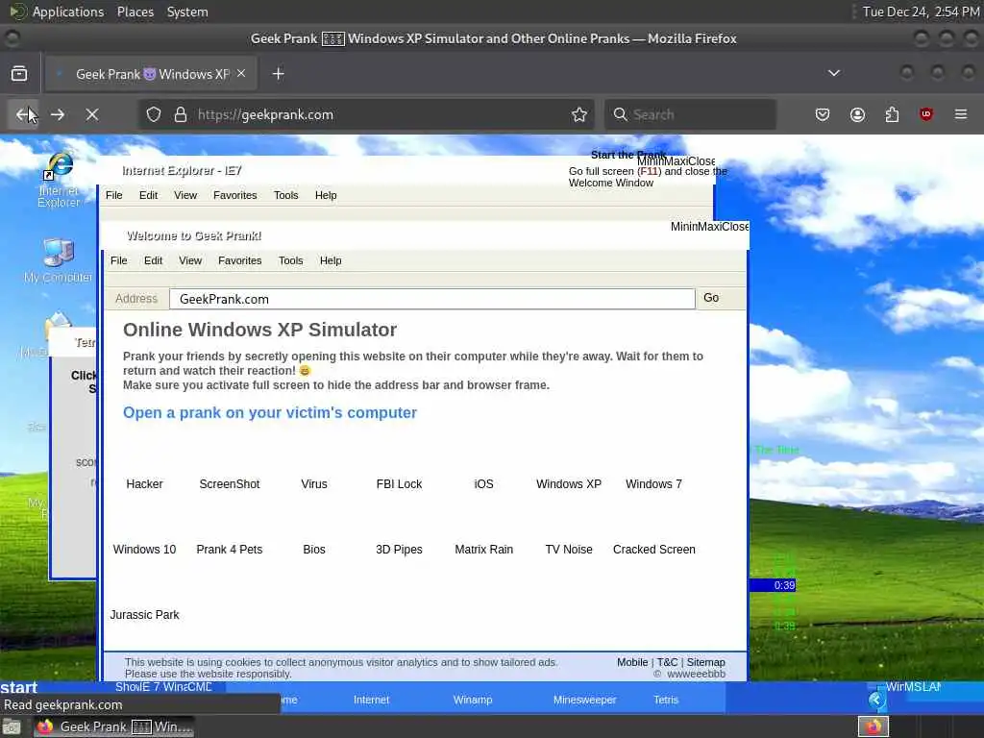The height and width of the screenshot is (738, 984).
Task: Open the iOS prank
Action: (x=484, y=484)
